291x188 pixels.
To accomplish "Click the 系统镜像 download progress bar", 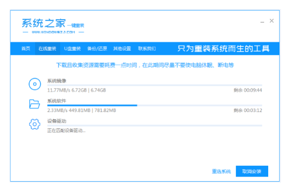I will tap(155, 85).
